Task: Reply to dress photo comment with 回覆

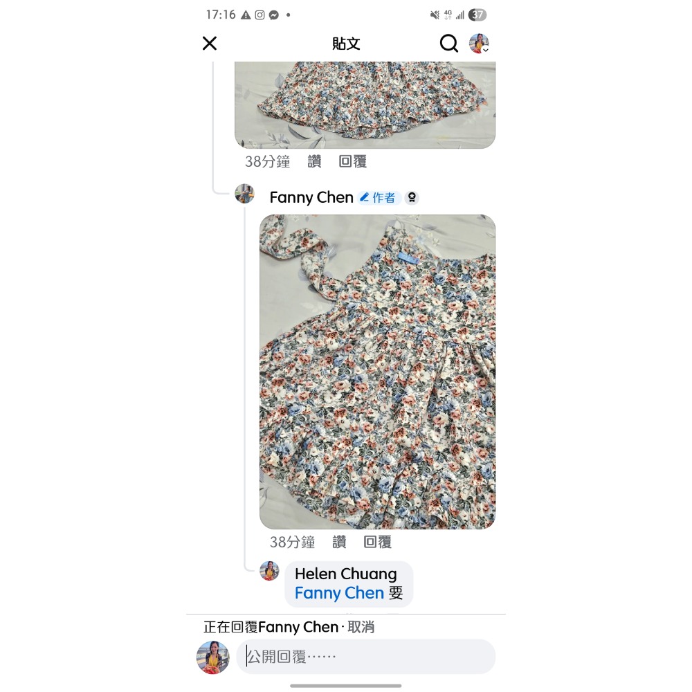Action: click(377, 542)
